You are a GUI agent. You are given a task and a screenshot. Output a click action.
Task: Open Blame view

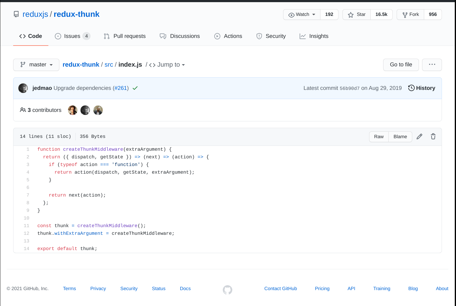point(400,137)
